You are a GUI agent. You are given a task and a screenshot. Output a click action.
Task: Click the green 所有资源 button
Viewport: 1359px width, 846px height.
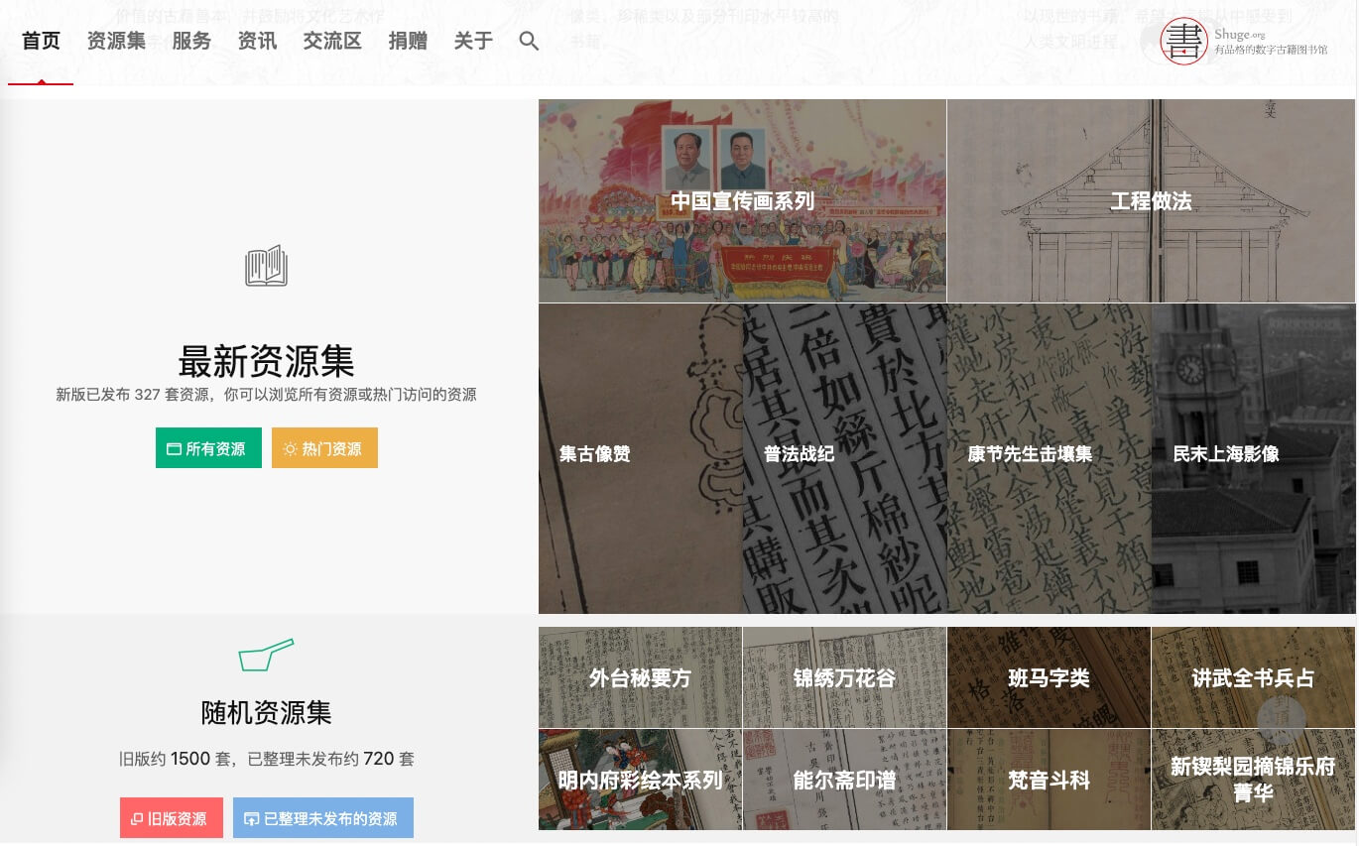coord(208,448)
